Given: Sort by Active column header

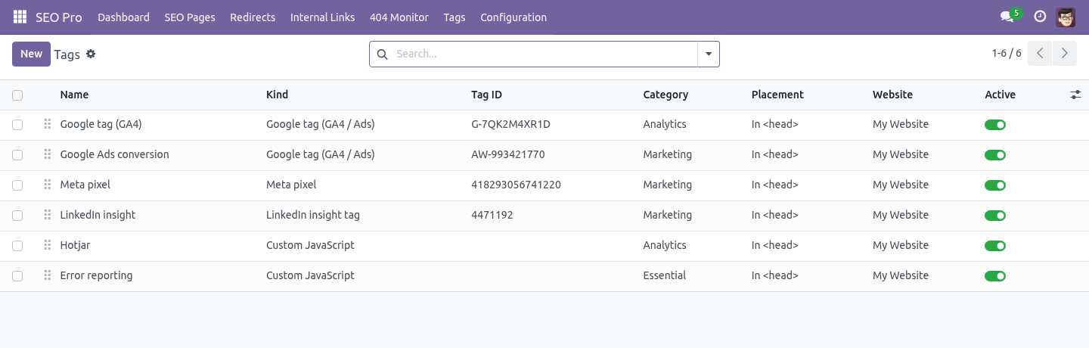Looking at the screenshot, I should (1000, 95).
